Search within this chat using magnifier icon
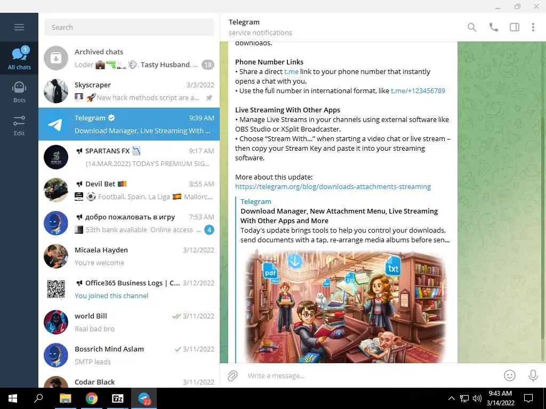 click(472, 27)
